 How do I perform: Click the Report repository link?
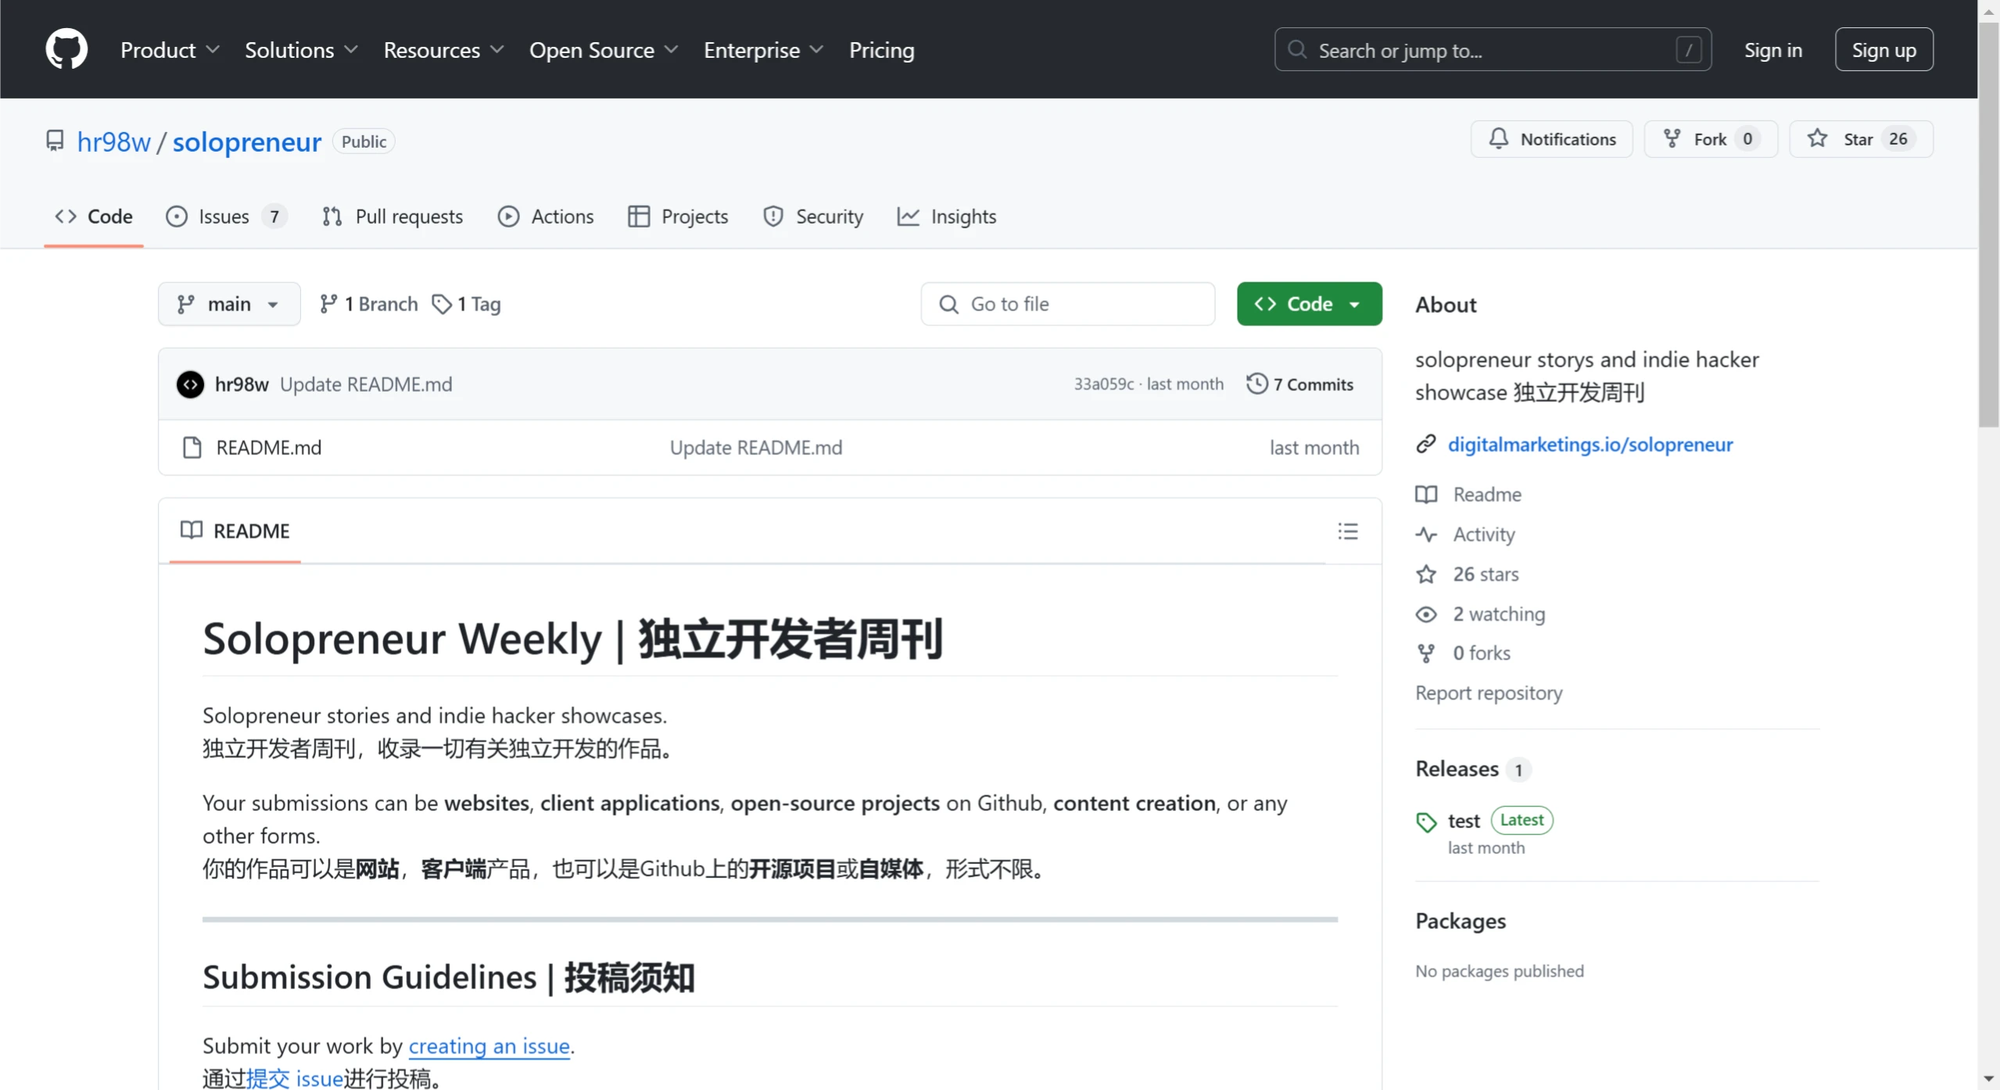1488,693
